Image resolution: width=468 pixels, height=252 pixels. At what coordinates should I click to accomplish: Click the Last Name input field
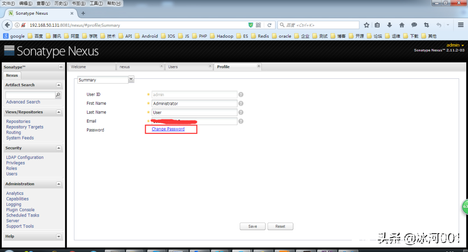click(x=194, y=113)
